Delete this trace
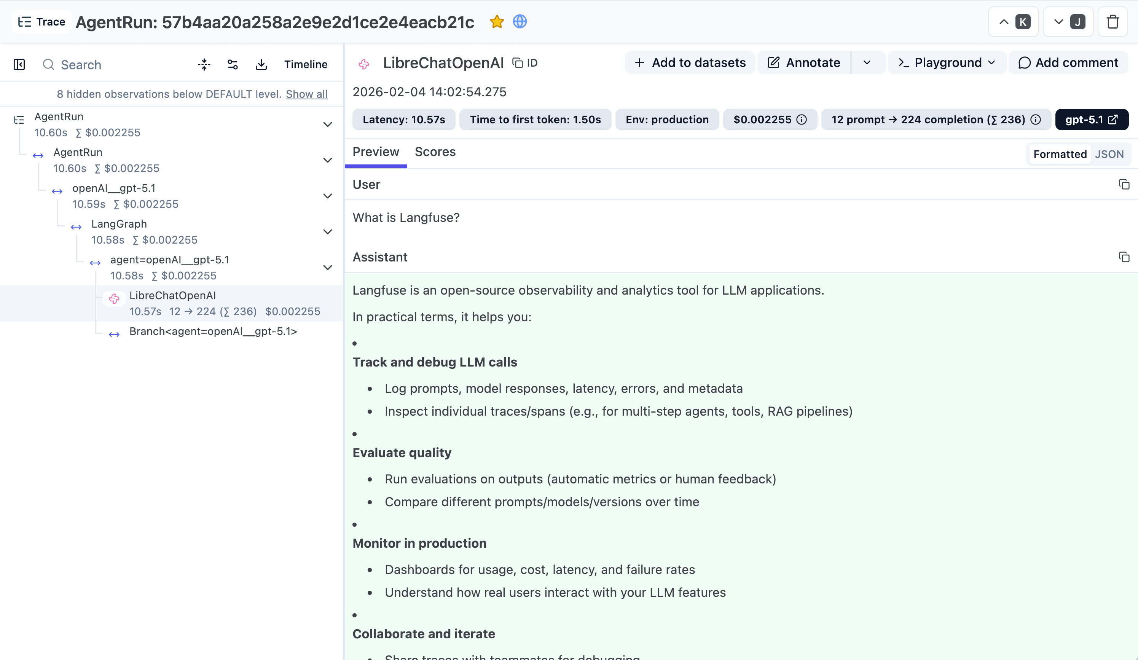 (1113, 21)
